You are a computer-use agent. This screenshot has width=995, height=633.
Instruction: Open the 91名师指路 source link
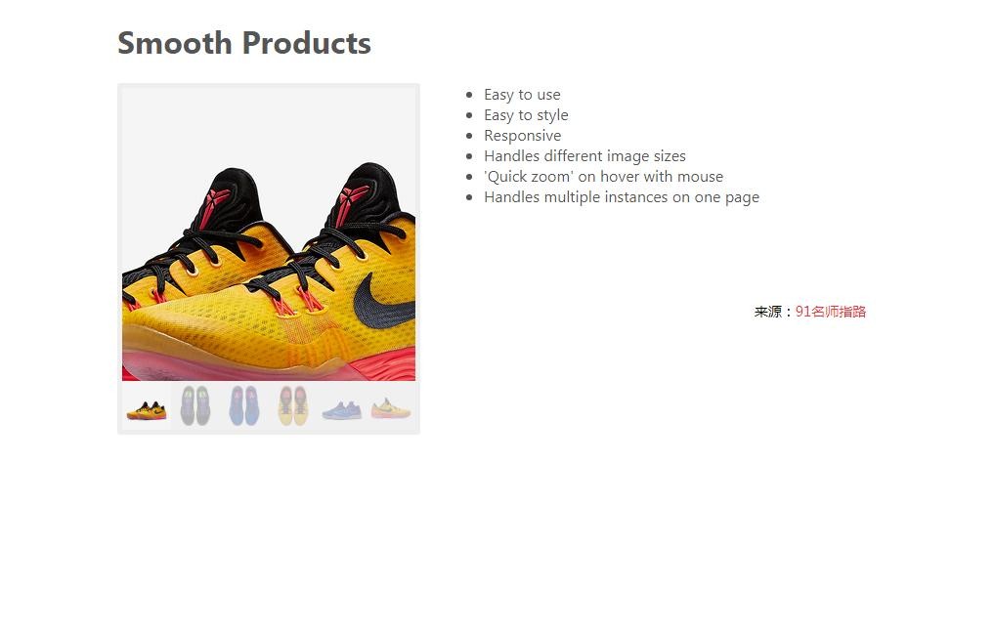point(831,312)
